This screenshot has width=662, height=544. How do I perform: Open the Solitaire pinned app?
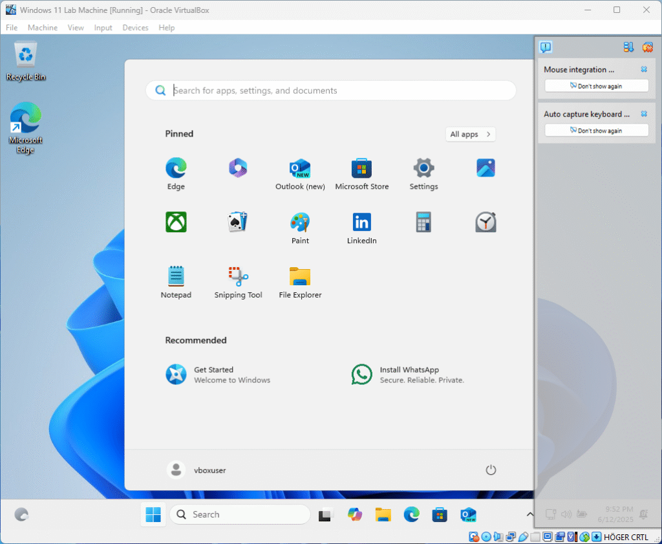tap(238, 222)
